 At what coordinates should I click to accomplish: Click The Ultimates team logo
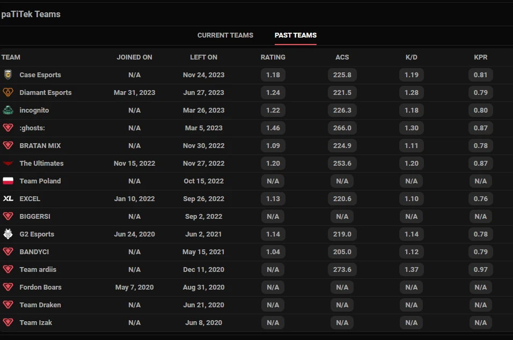8,164
